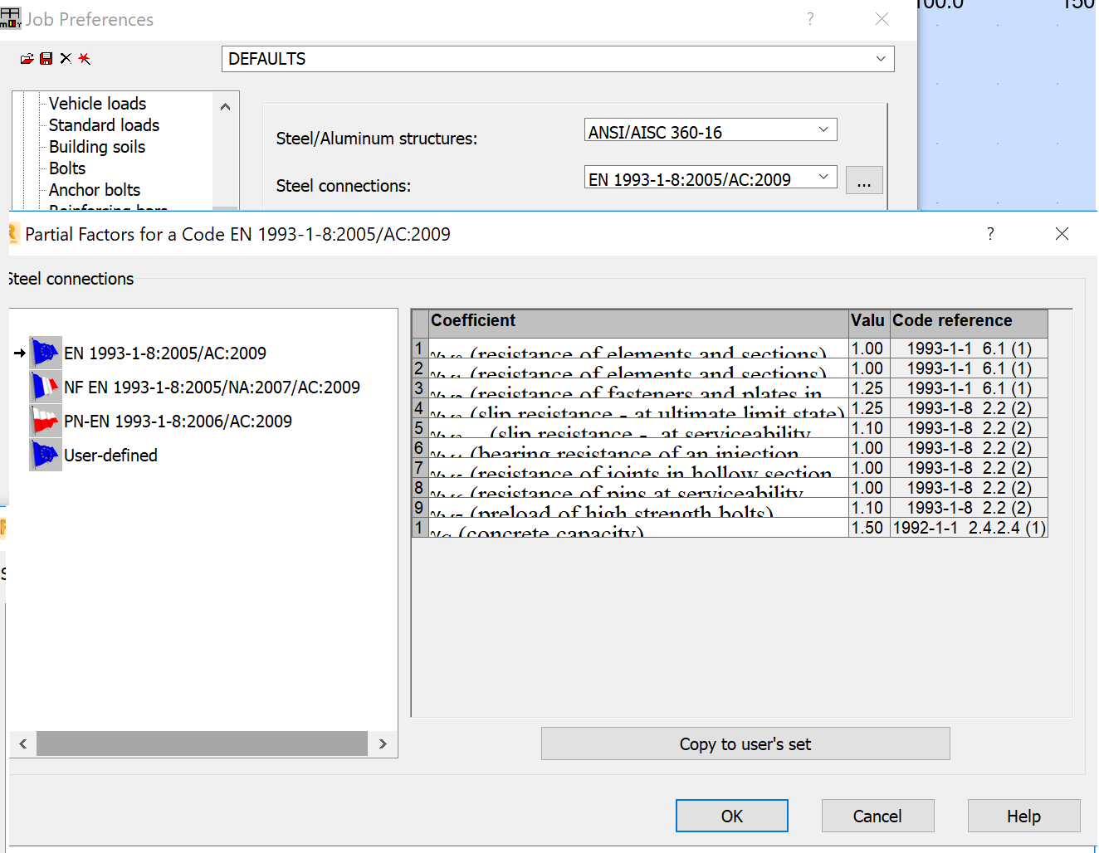Image resolution: width=1099 pixels, height=853 pixels.
Task: Select Anchor bolts in the preferences tree
Action: (95, 190)
